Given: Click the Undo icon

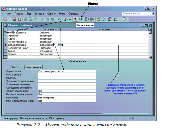Looking at the screenshot, I should [x=59, y=19].
